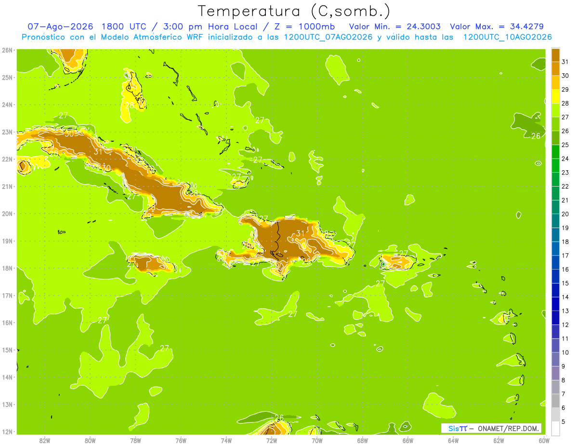The height and width of the screenshot is (447, 578).
Task: Click the colorbar label "12"
Action: [x=565, y=325]
